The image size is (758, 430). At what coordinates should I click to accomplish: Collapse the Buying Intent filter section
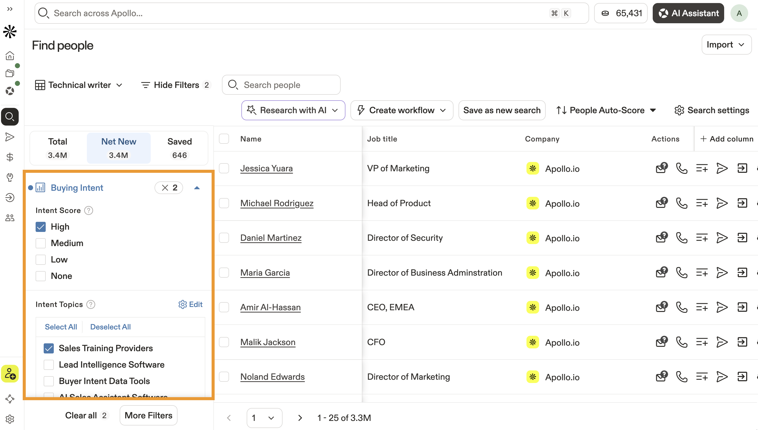click(x=197, y=188)
